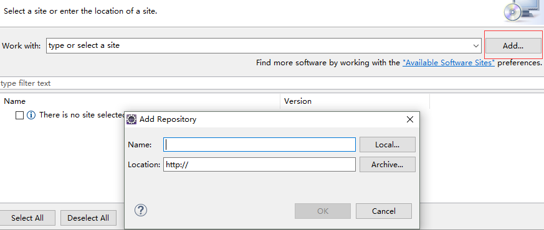This screenshot has height=230, width=544.
Task: Cancel the Add Repository dialog
Action: [x=384, y=211]
